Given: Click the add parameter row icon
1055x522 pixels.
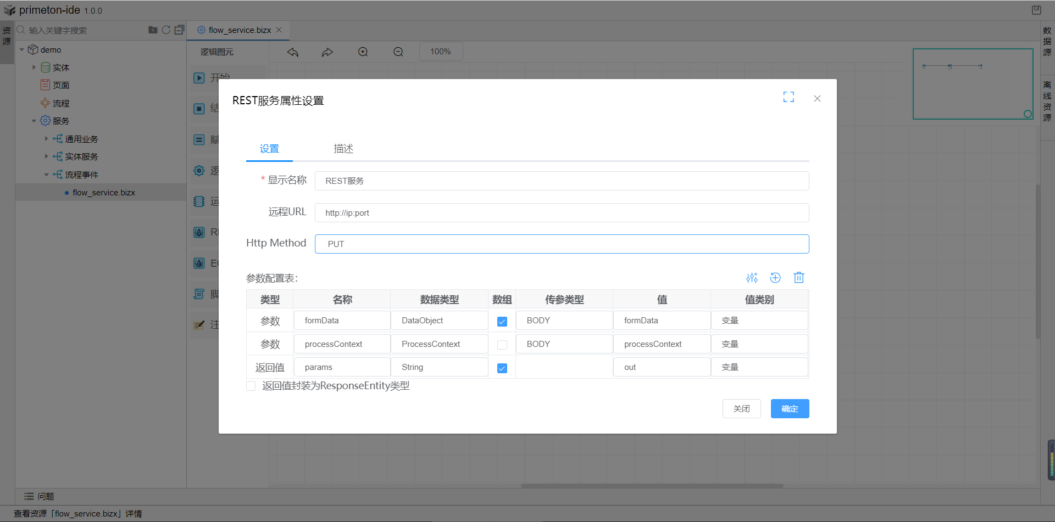Looking at the screenshot, I should (775, 278).
